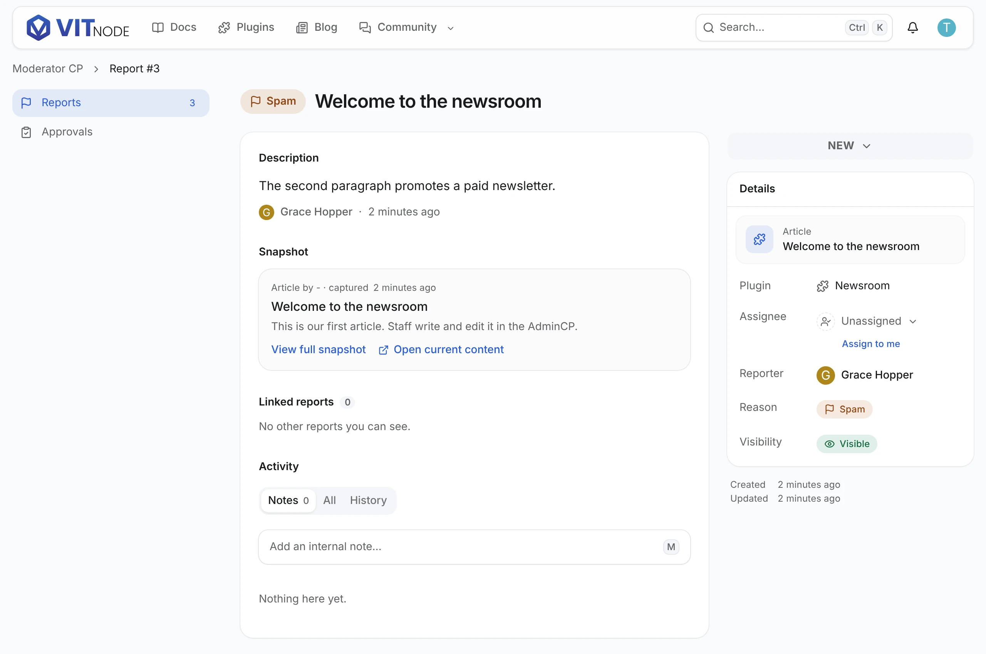Expand the Community dropdown menu
This screenshot has height=654, width=986.
pos(406,28)
